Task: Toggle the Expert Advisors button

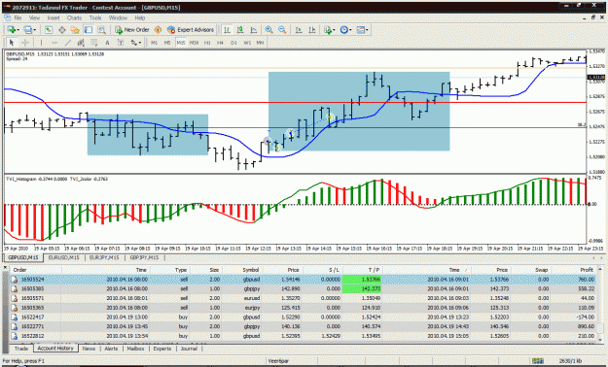Action: pos(191,30)
